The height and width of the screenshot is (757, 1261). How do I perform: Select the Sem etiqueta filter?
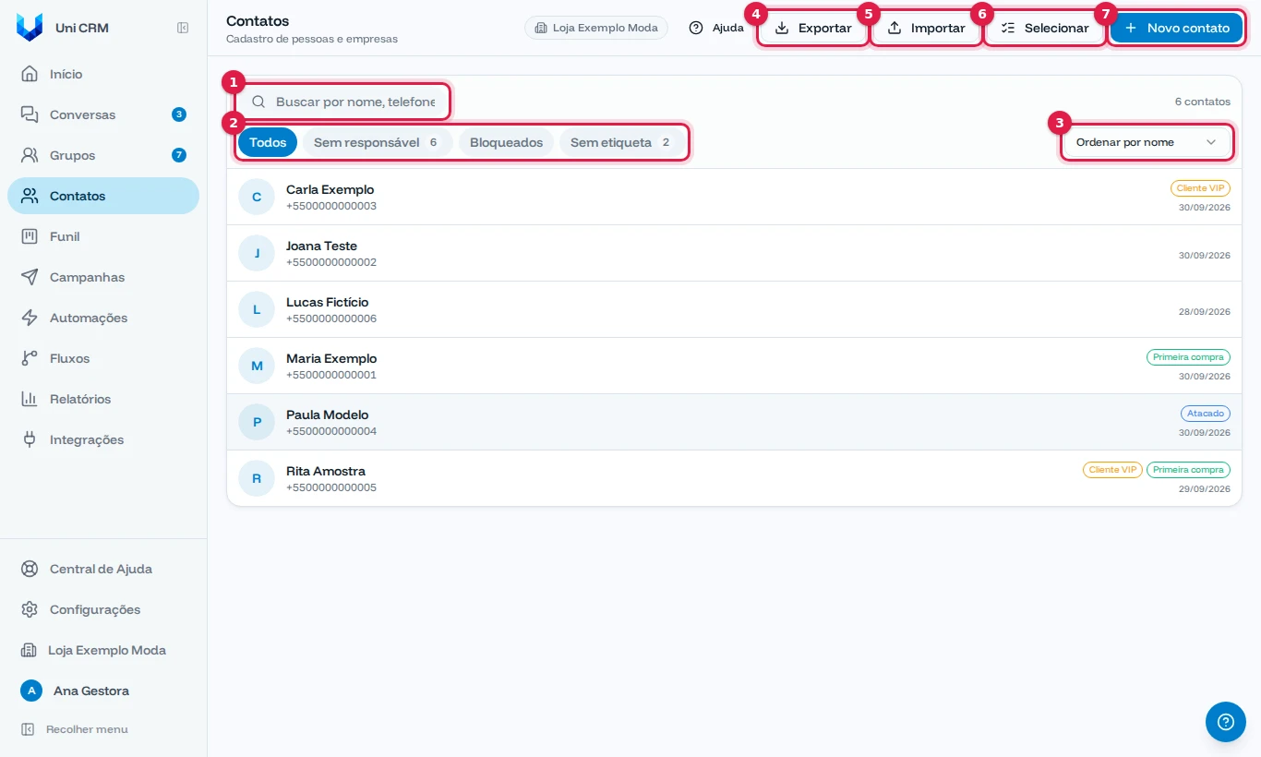click(x=622, y=142)
